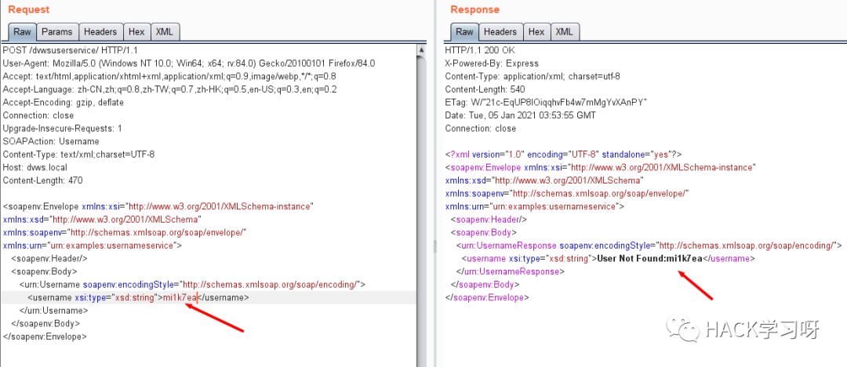Click the Upgrade-Insecure-Requests: 1 line

pyautogui.click(x=62, y=128)
